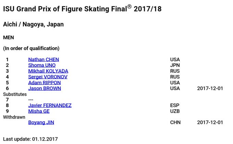Click the date beside Jason BROWN

point(210,88)
